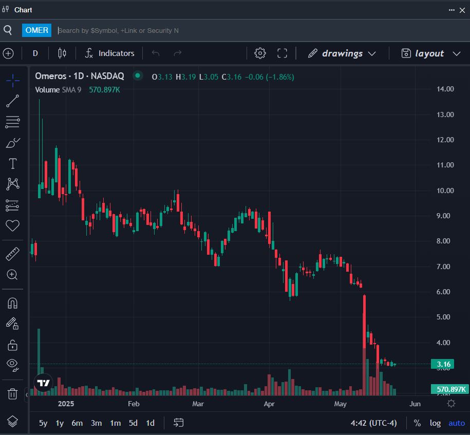This screenshot has height=435, width=470.
Task: Set the date range to 1y
Action: [60, 423]
